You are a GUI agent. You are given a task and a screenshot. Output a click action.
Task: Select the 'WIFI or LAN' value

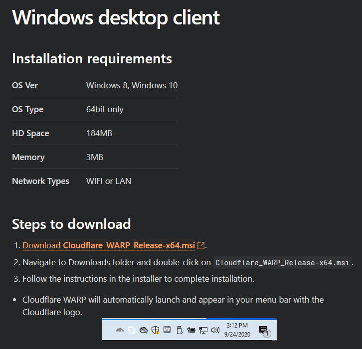109,181
